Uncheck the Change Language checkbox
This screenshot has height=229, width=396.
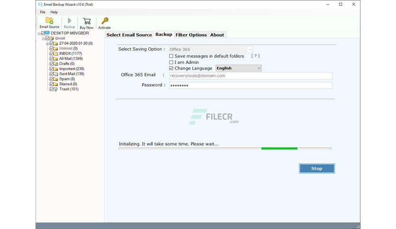coord(171,68)
